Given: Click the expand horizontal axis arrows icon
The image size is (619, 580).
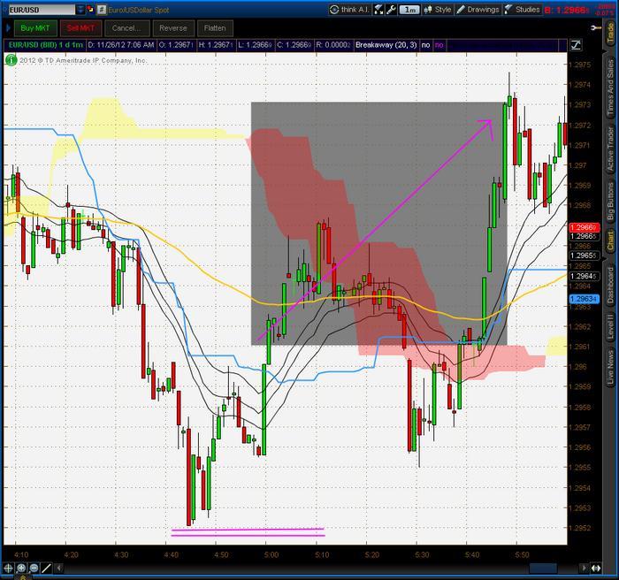Looking at the screenshot, I should (x=596, y=569).
